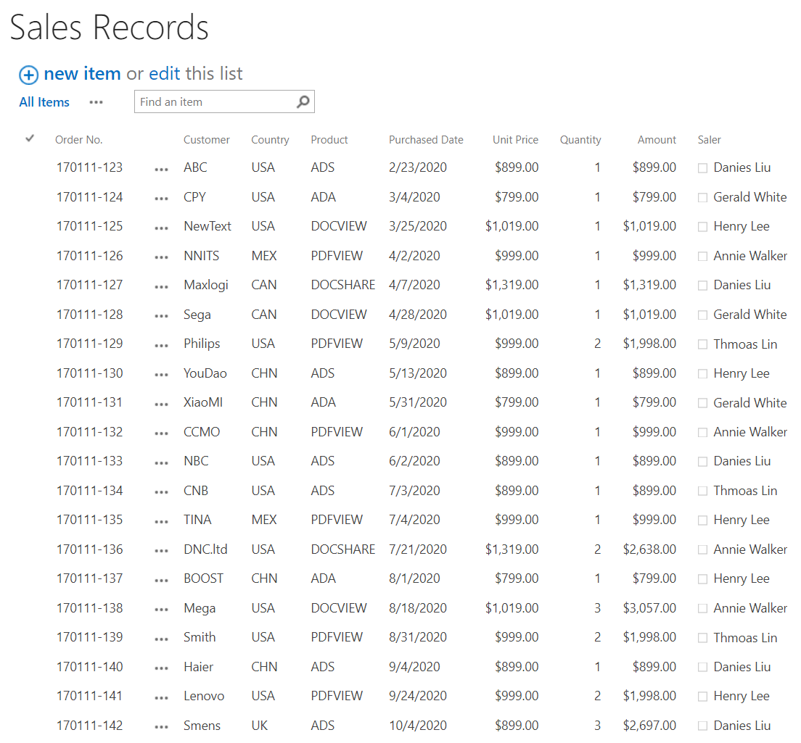Open ellipsis menu for order 170111-136

point(161,551)
